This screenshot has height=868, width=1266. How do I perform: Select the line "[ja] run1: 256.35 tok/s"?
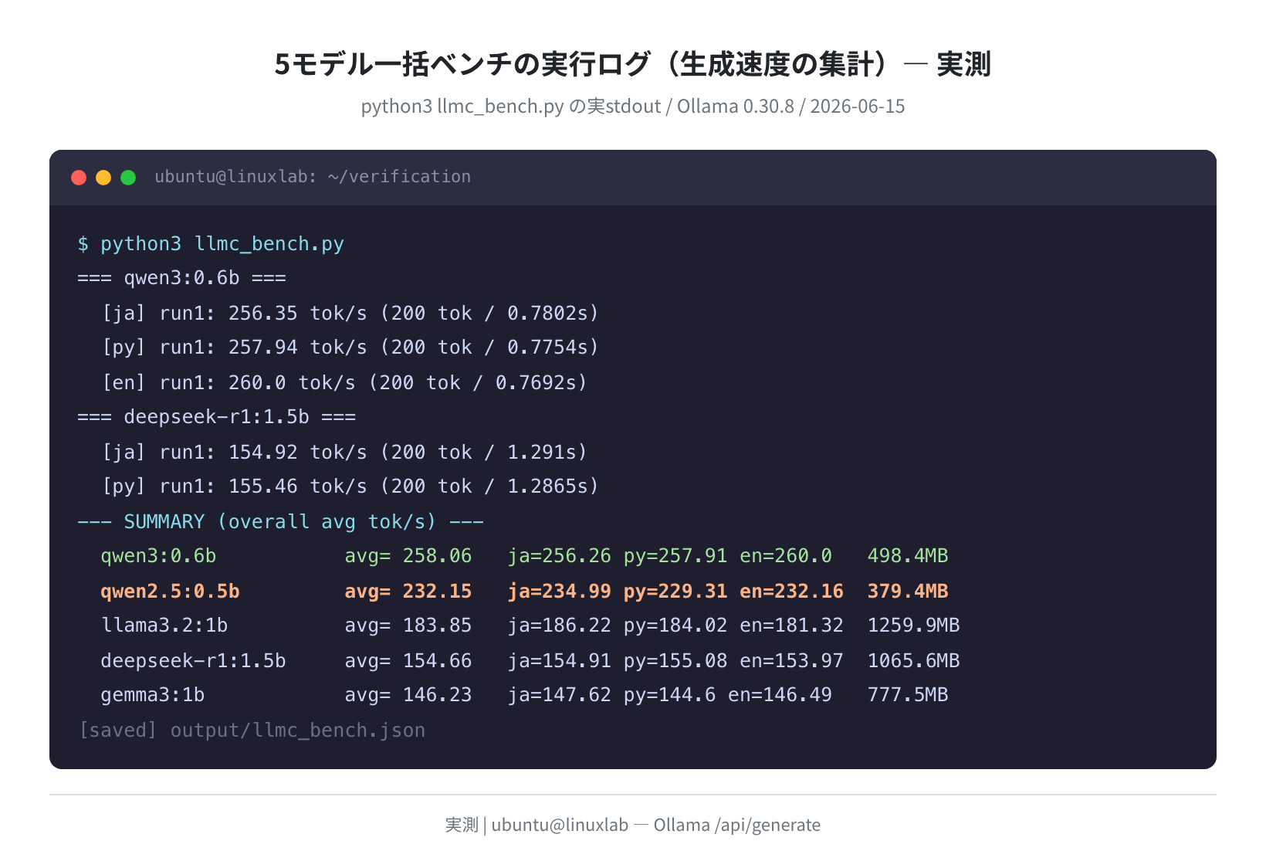click(x=350, y=313)
